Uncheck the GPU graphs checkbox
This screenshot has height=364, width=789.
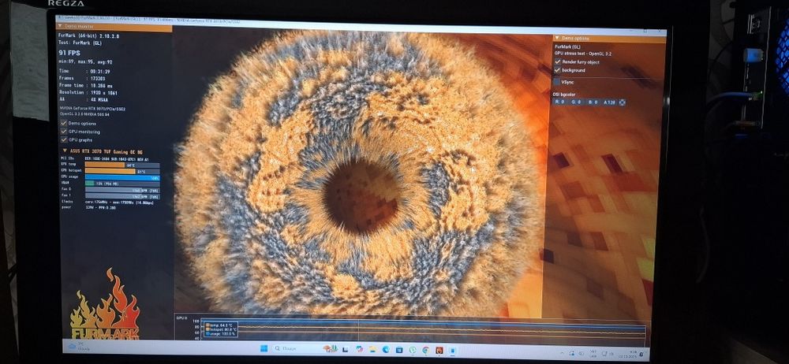tap(64, 139)
